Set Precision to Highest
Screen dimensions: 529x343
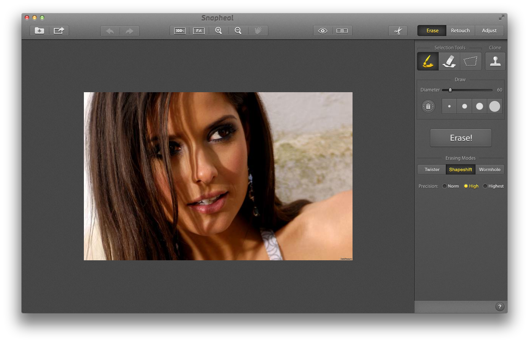485,186
